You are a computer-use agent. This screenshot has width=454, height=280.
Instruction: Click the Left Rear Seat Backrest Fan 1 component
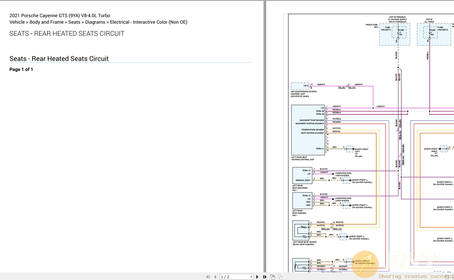click(302, 176)
